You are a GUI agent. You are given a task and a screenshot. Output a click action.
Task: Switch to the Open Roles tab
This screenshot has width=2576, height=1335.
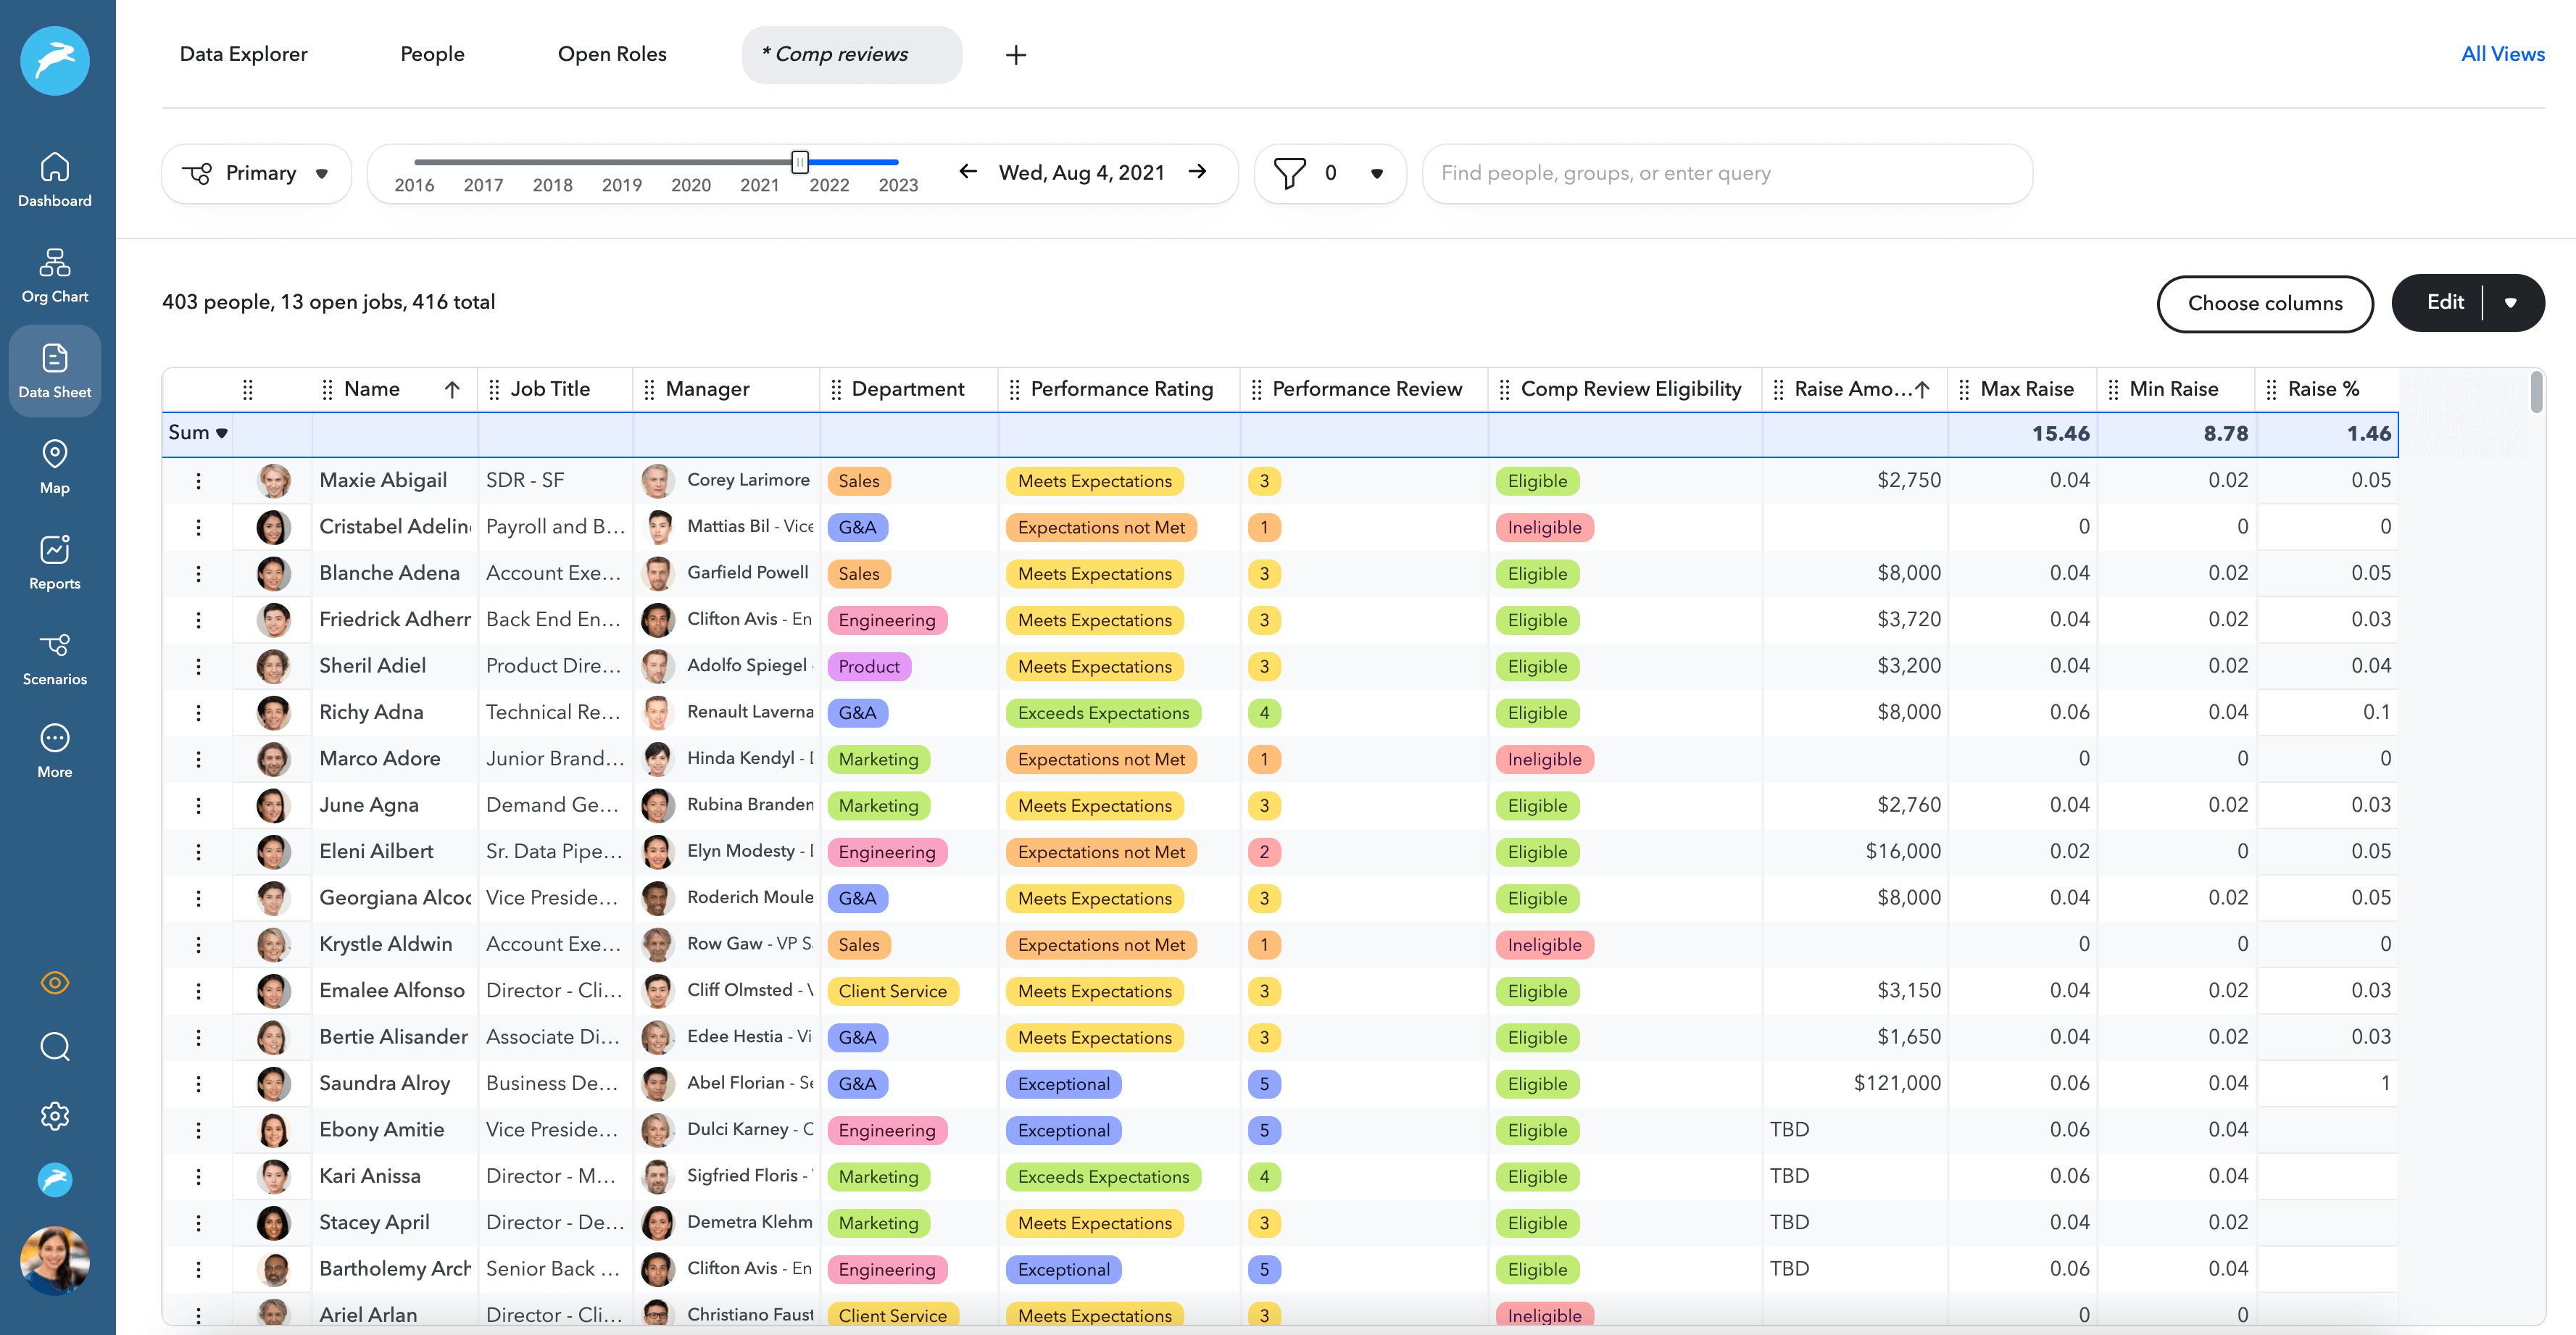[612, 55]
